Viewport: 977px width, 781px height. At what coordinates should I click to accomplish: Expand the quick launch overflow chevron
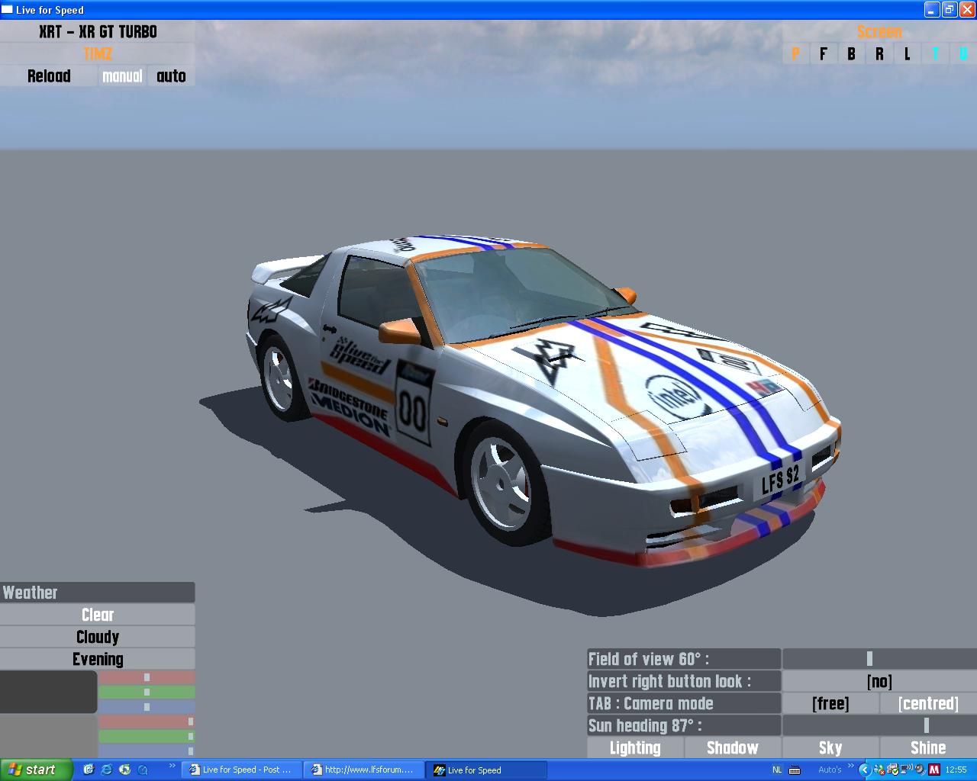click(x=172, y=766)
